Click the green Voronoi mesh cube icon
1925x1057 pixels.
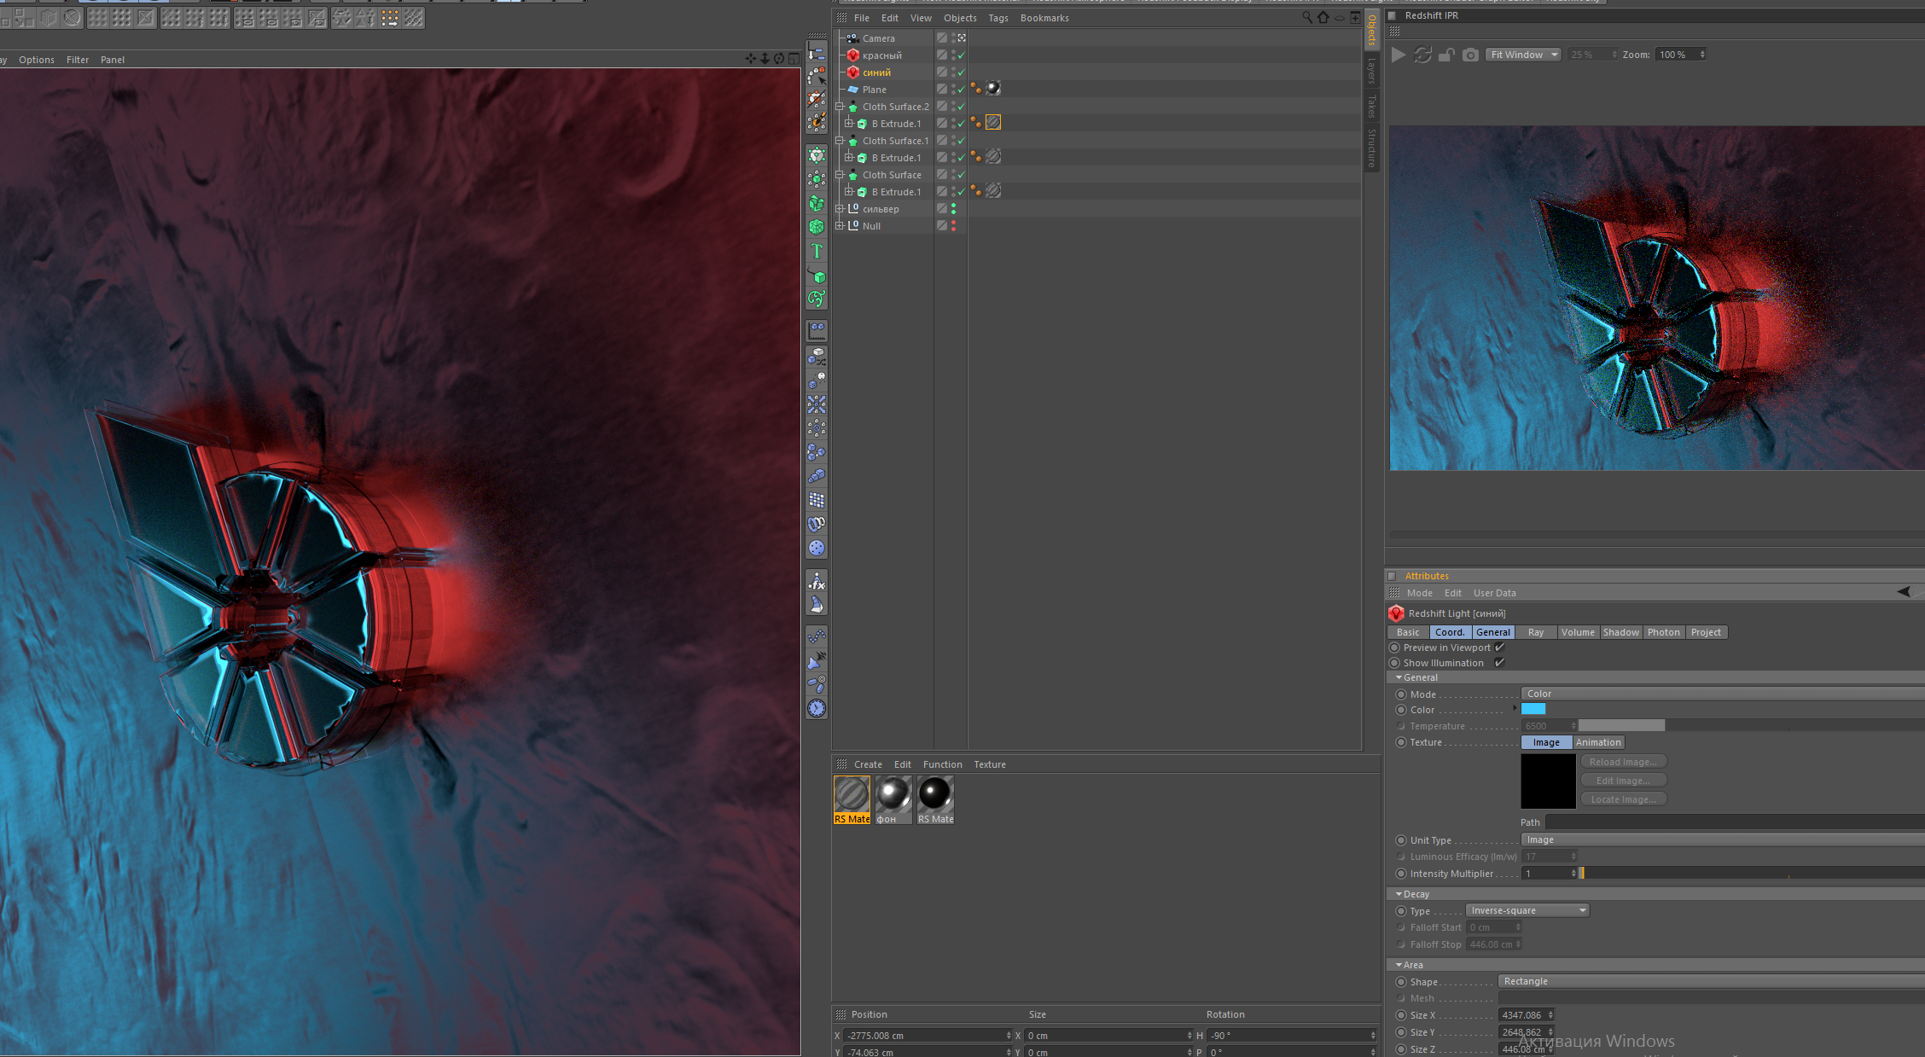coord(817,227)
